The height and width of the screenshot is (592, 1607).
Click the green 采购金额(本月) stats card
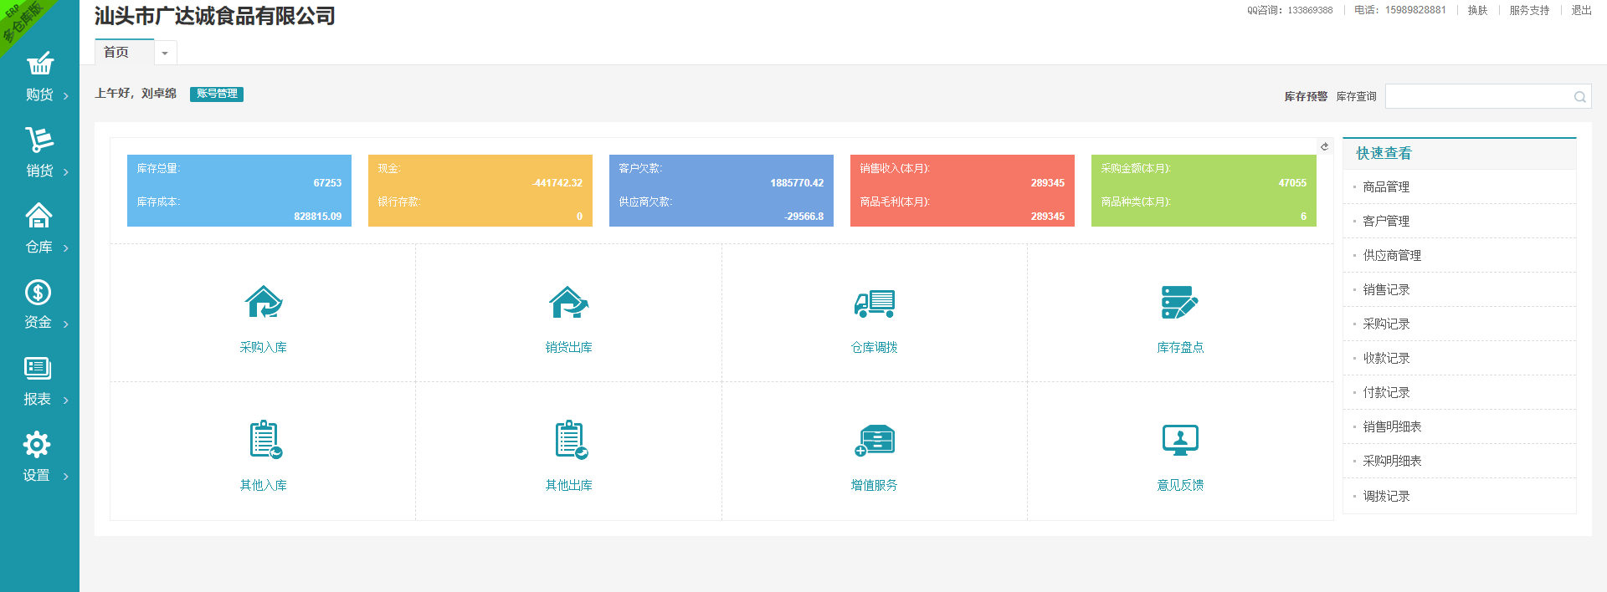click(1204, 191)
